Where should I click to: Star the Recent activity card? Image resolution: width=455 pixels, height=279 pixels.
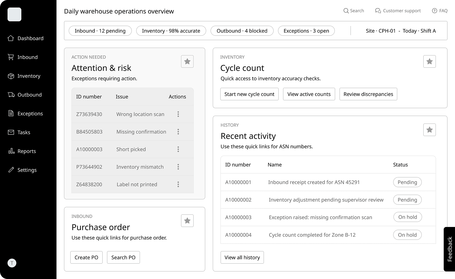(x=430, y=130)
